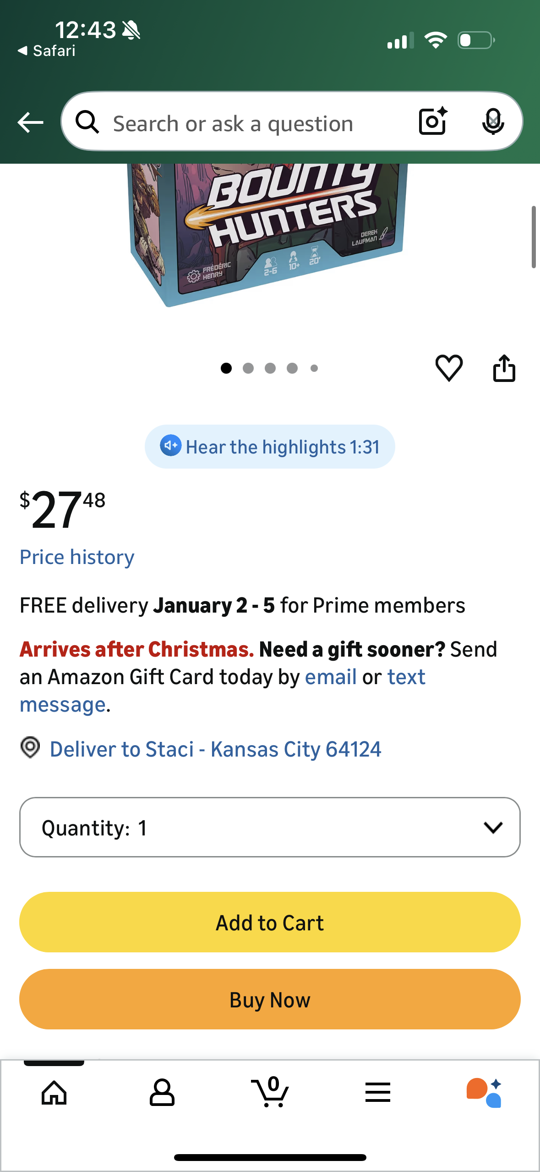Open camera lens visual search
This screenshot has width=540, height=1172.
[433, 122]
